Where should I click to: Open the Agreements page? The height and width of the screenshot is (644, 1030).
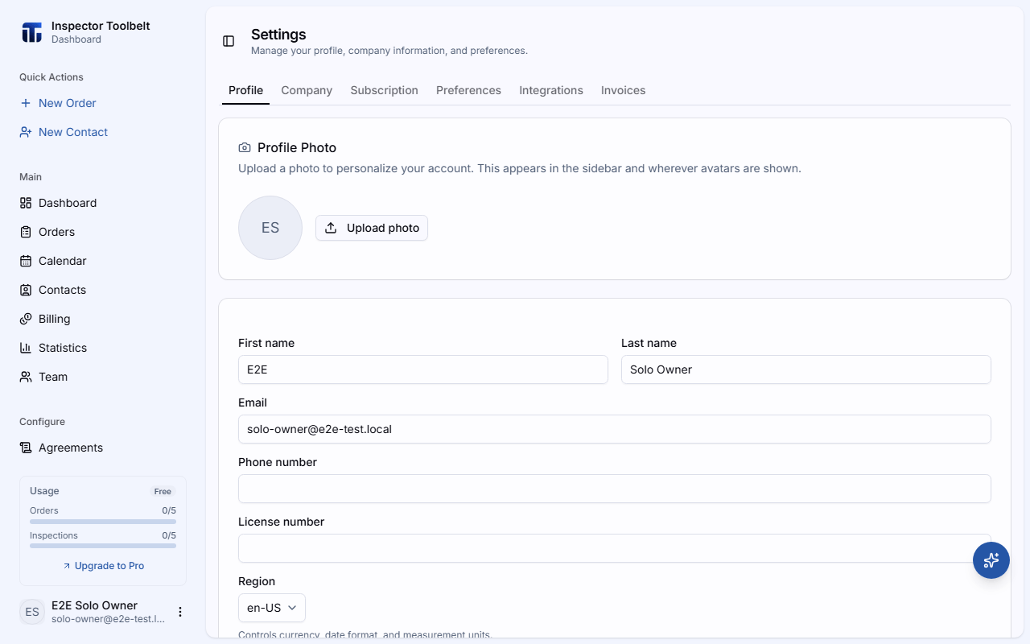103,448
